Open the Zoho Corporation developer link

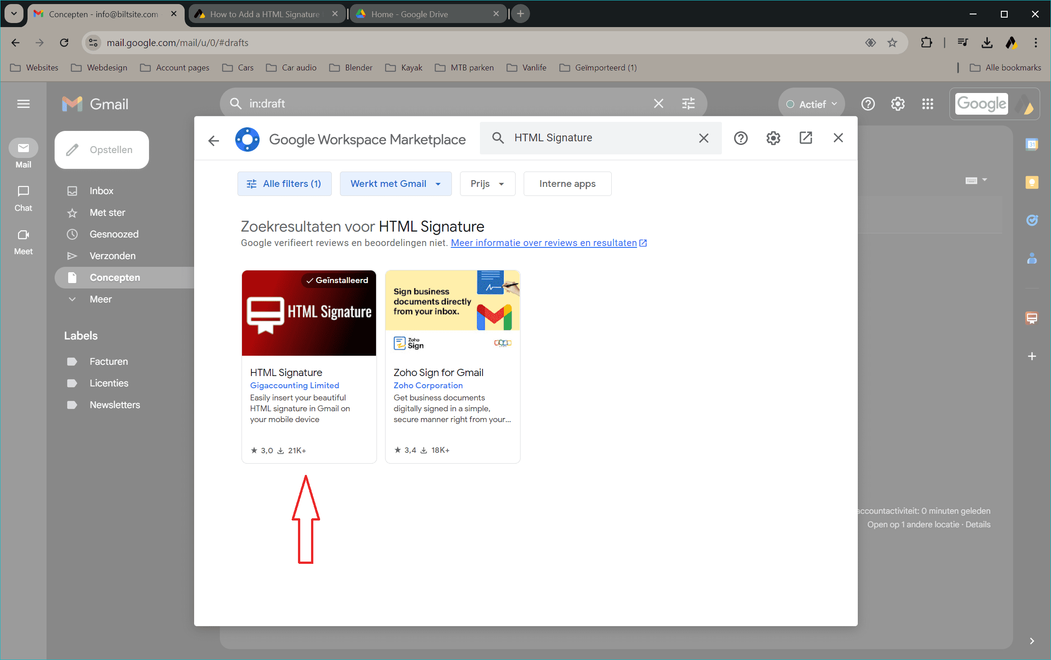tap(428, 386)
